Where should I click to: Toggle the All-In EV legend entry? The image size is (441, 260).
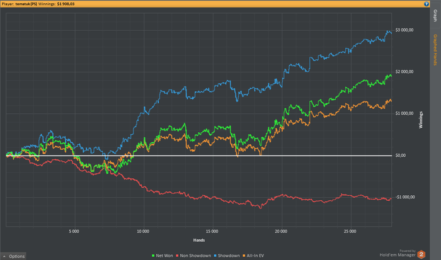pyautogui.click(x=253, y=256)
